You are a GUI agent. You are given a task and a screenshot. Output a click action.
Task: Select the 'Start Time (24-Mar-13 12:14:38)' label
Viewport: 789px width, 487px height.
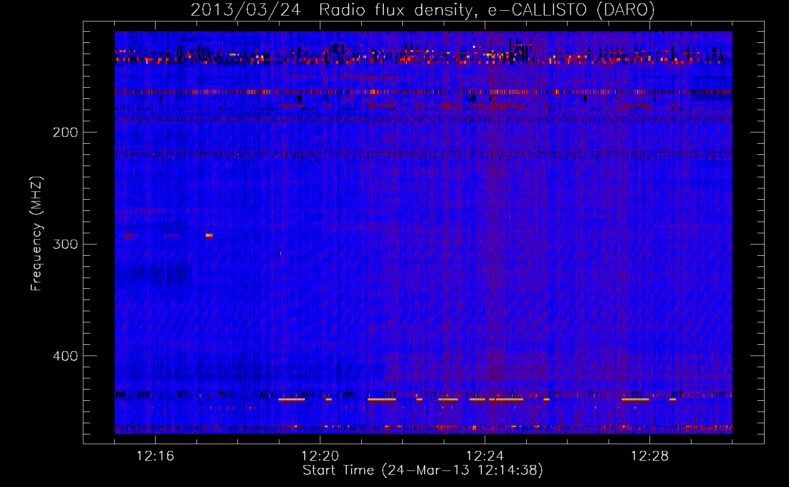(423, 470)
